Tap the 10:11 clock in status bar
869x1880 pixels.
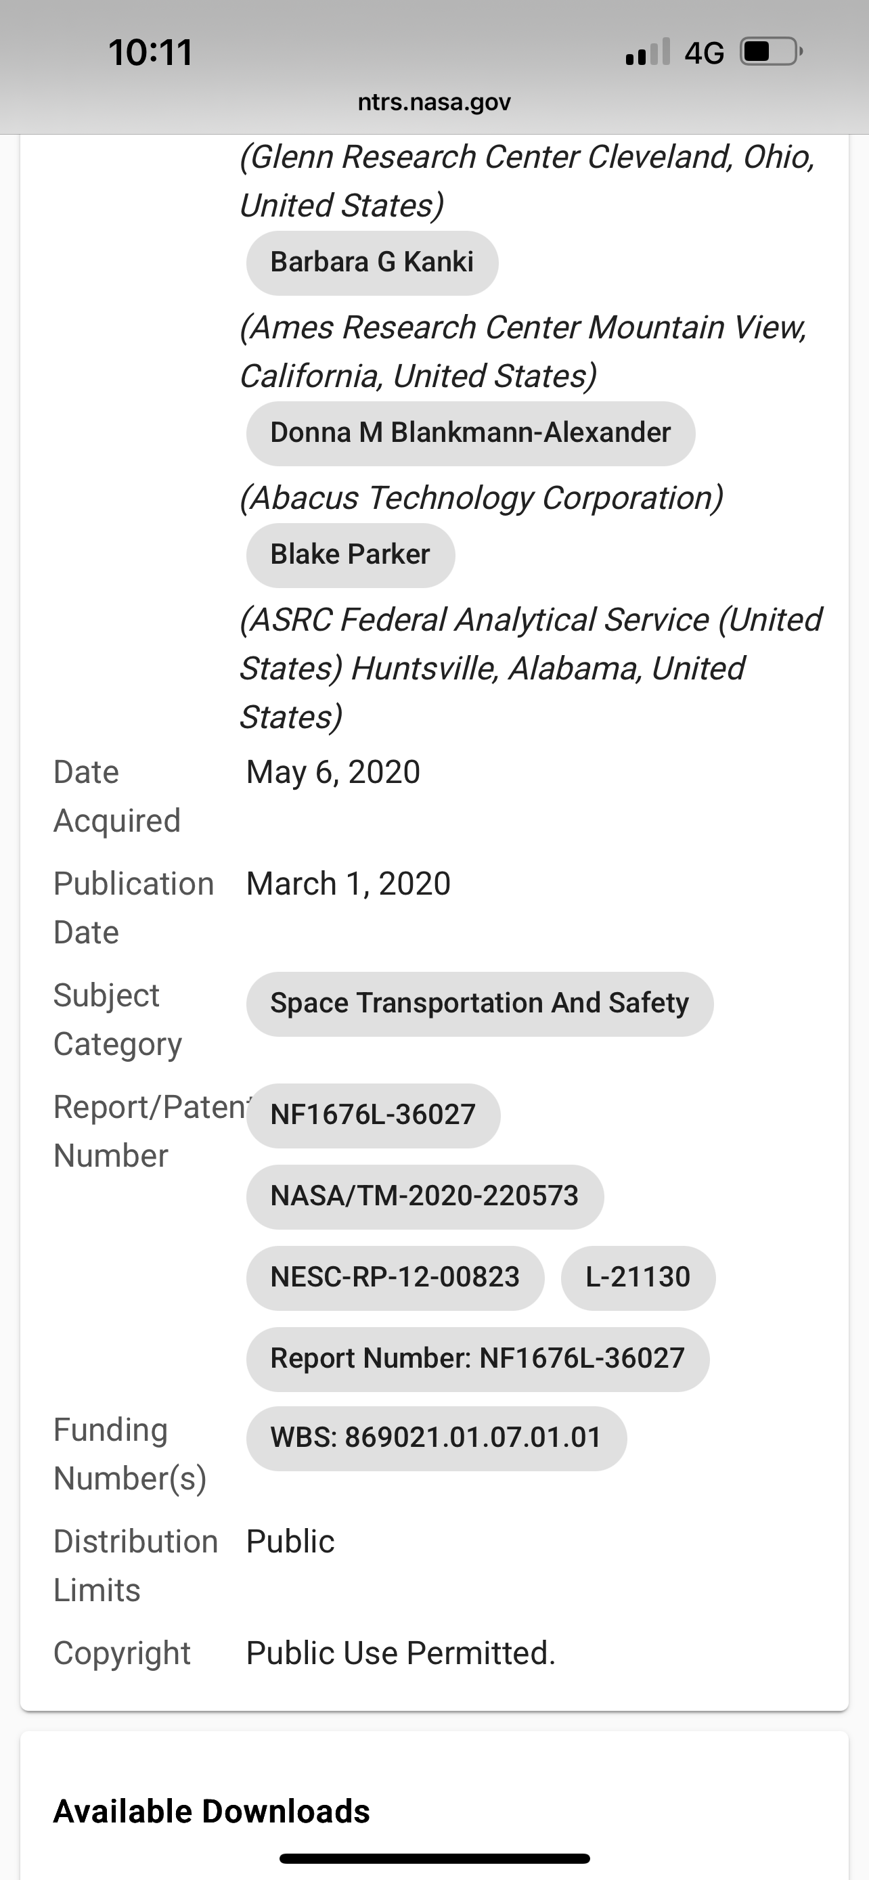150,53
